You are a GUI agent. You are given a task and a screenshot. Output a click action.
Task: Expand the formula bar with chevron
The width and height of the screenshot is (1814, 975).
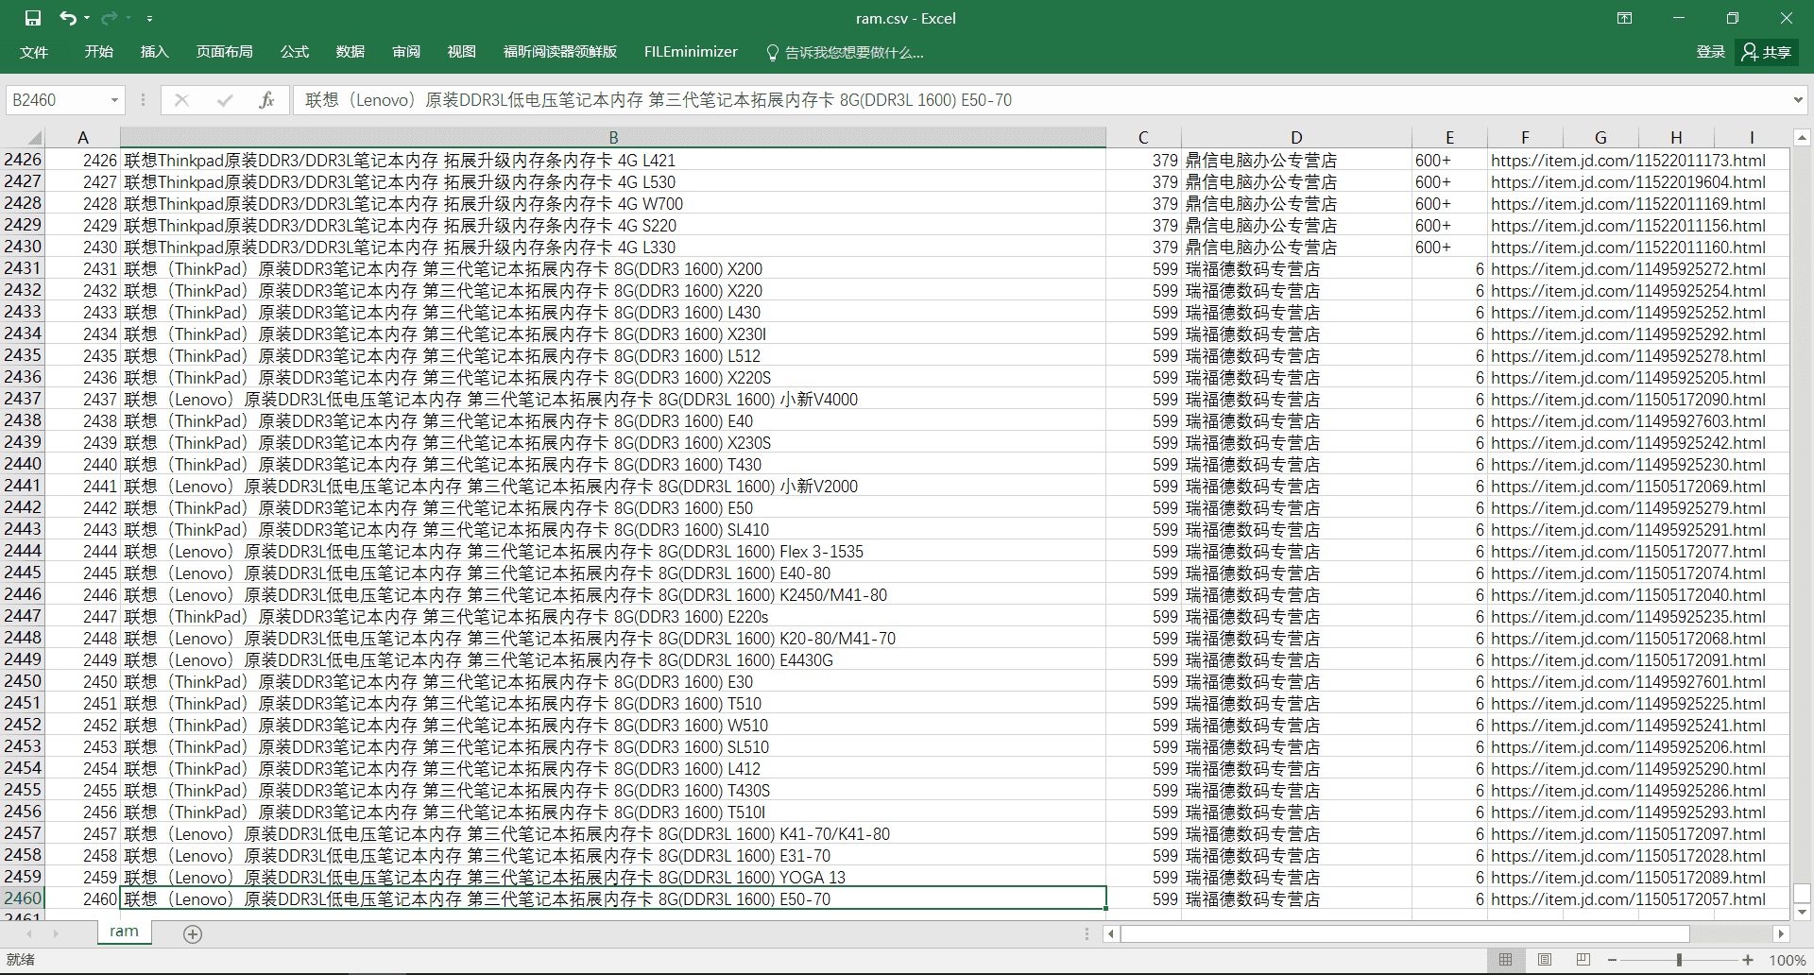1798,100
